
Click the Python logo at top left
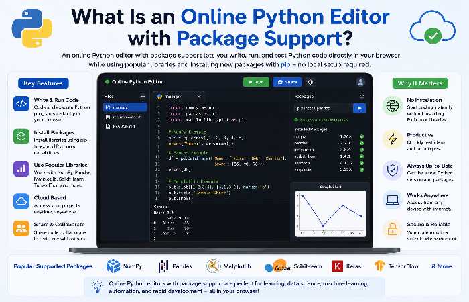click(x=32, y=28)
